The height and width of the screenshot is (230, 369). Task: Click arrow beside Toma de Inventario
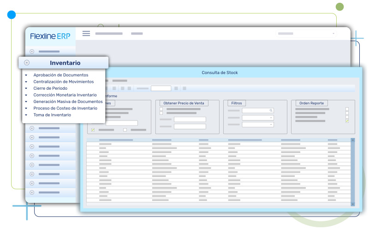coord(26,115)
